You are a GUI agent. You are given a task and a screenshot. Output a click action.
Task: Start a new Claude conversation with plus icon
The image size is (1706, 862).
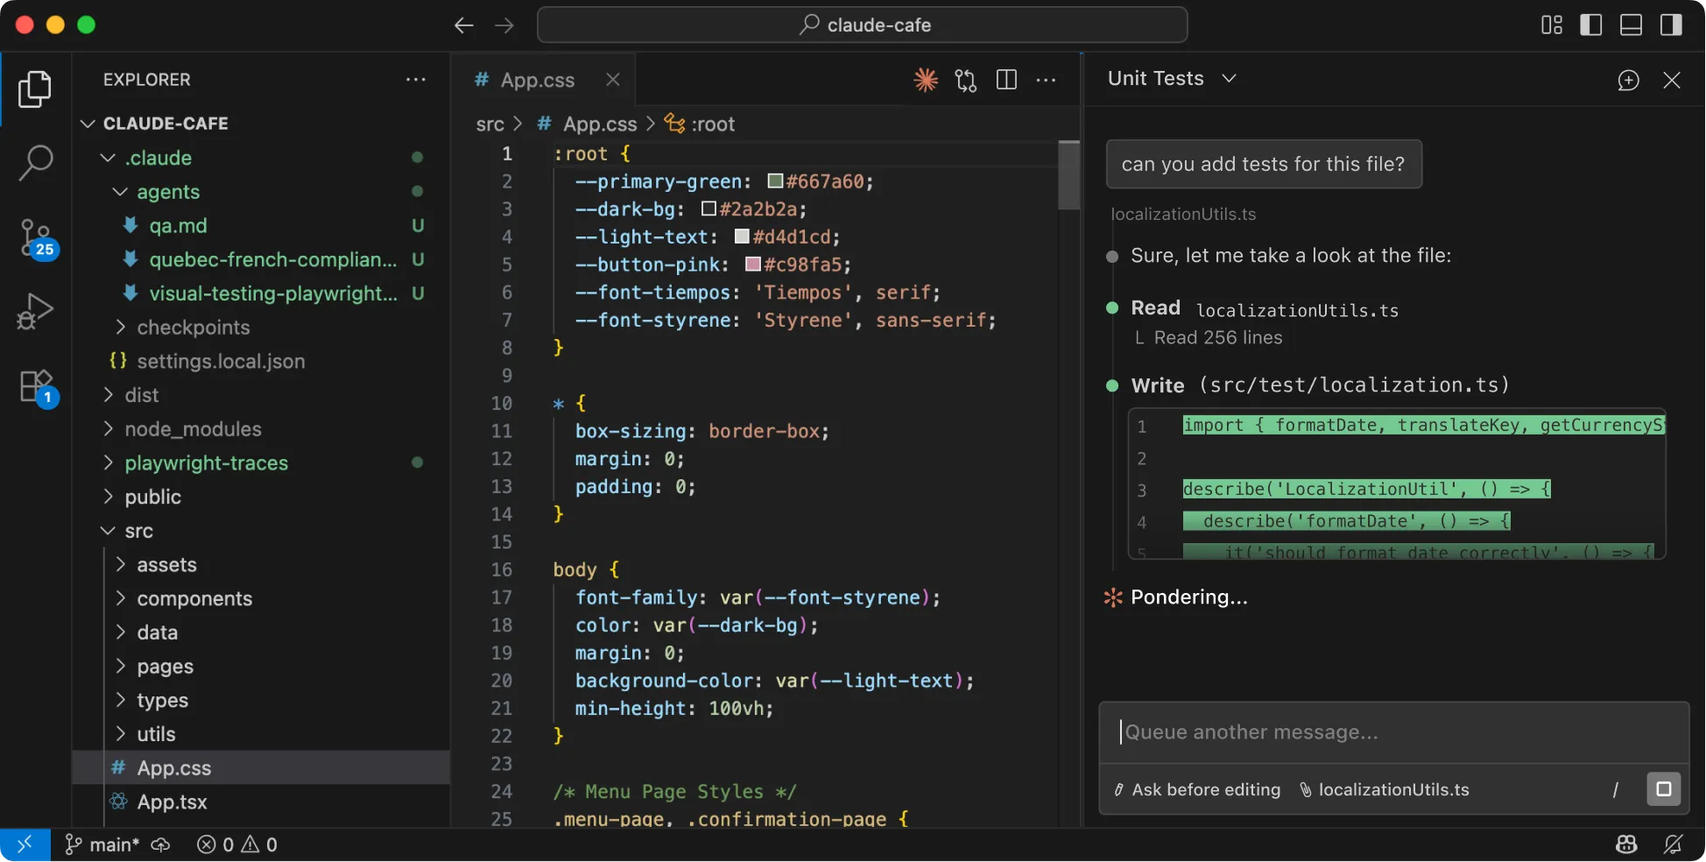coord(1628,80)
